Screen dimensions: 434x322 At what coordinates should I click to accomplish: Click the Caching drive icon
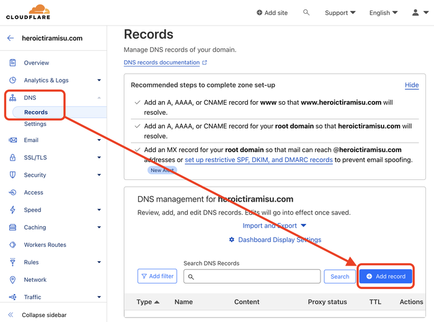coord(12,227)
